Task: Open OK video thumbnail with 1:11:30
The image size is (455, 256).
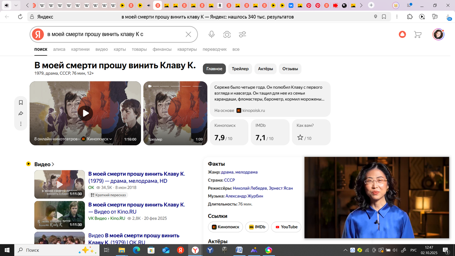Action: (x=60, y=184)
